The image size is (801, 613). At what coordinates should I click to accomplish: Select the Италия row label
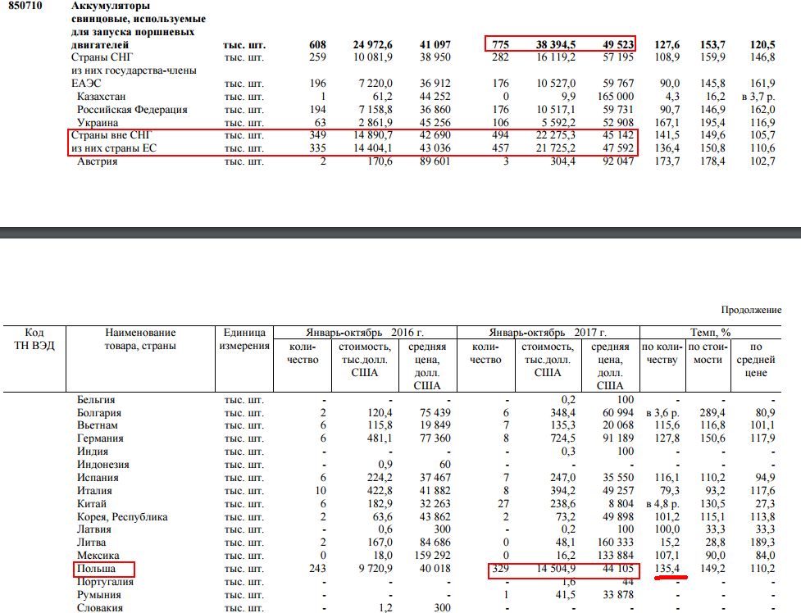click(x=94, y=491)
